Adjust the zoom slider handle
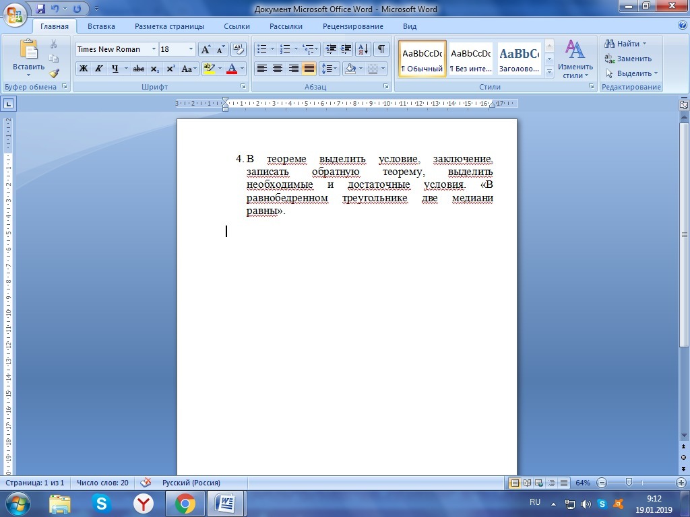Viewport: 690px width, 517px height. coord(629,483)
